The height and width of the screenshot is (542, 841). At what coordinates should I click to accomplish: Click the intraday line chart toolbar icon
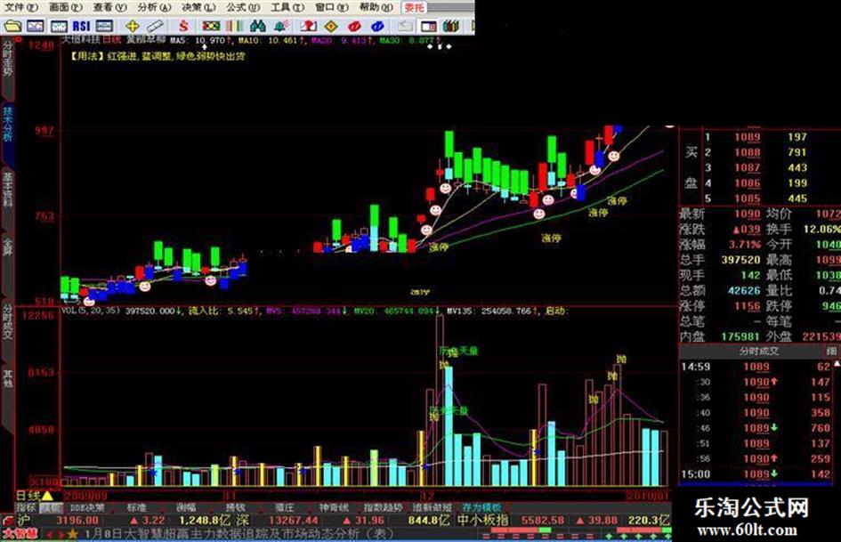(x=36, y=26)
